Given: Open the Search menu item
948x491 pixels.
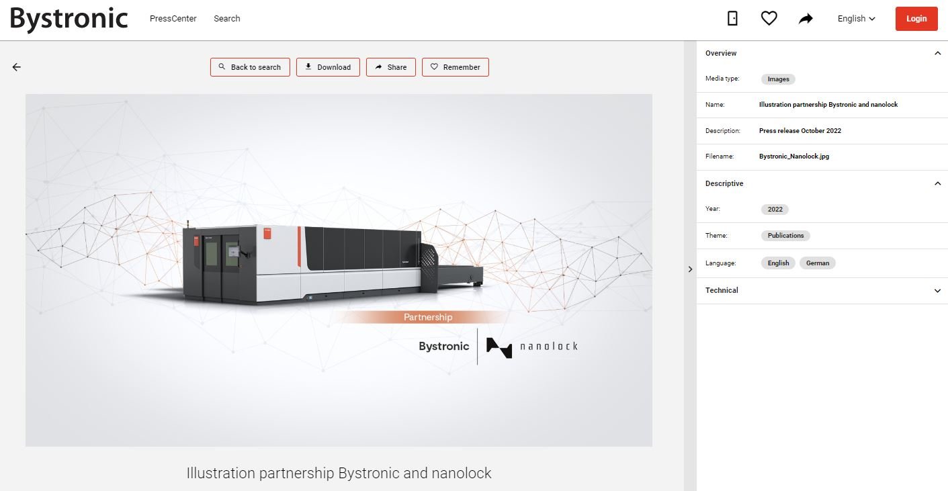Looking at the screenshot, I should [227, 19].
